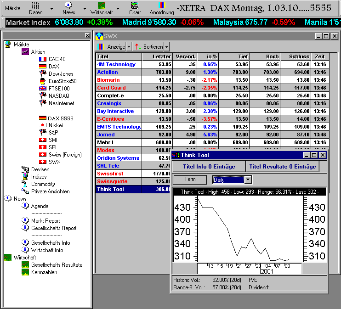341x309 pixels.
Task: Switch to Titel Resultate 0 Einträge tab
Action: (x=282, y=167)
